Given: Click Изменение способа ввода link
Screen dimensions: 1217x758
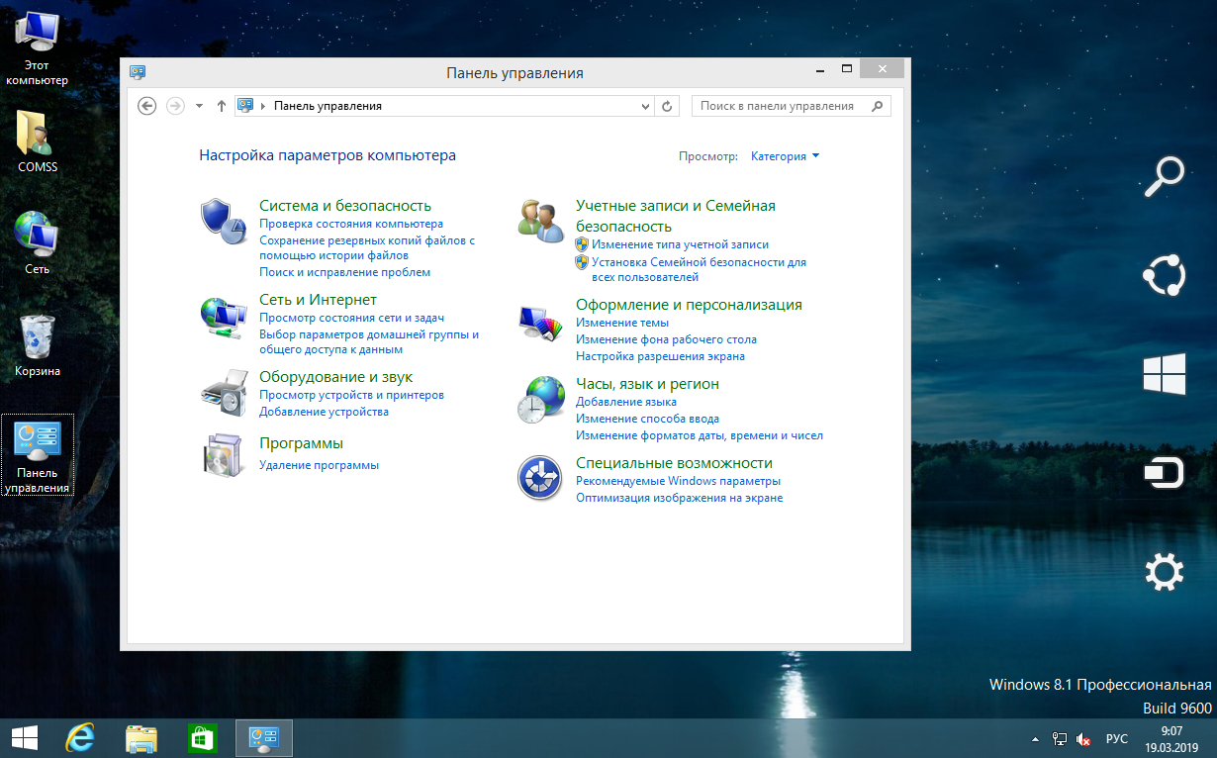Looking at the screenshot, I should coord(647,420).
